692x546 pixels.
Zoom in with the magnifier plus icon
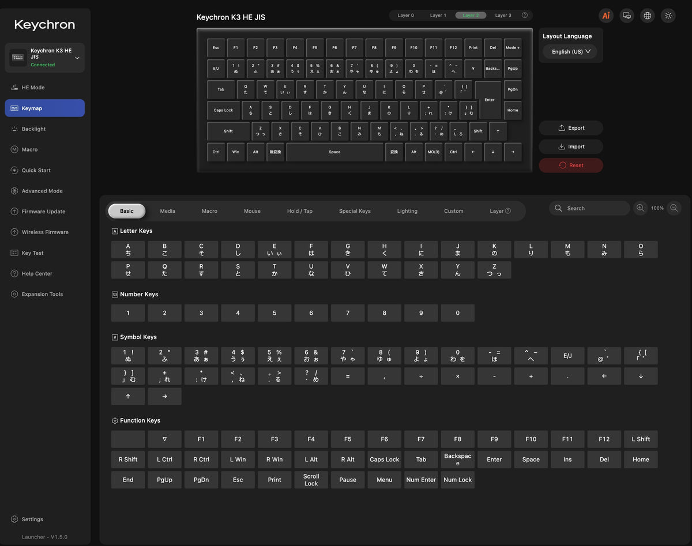640,208
